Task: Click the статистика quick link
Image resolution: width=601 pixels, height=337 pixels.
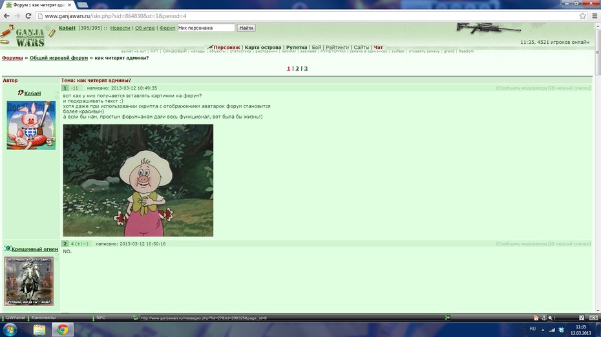Action: [x=240, y=51]
